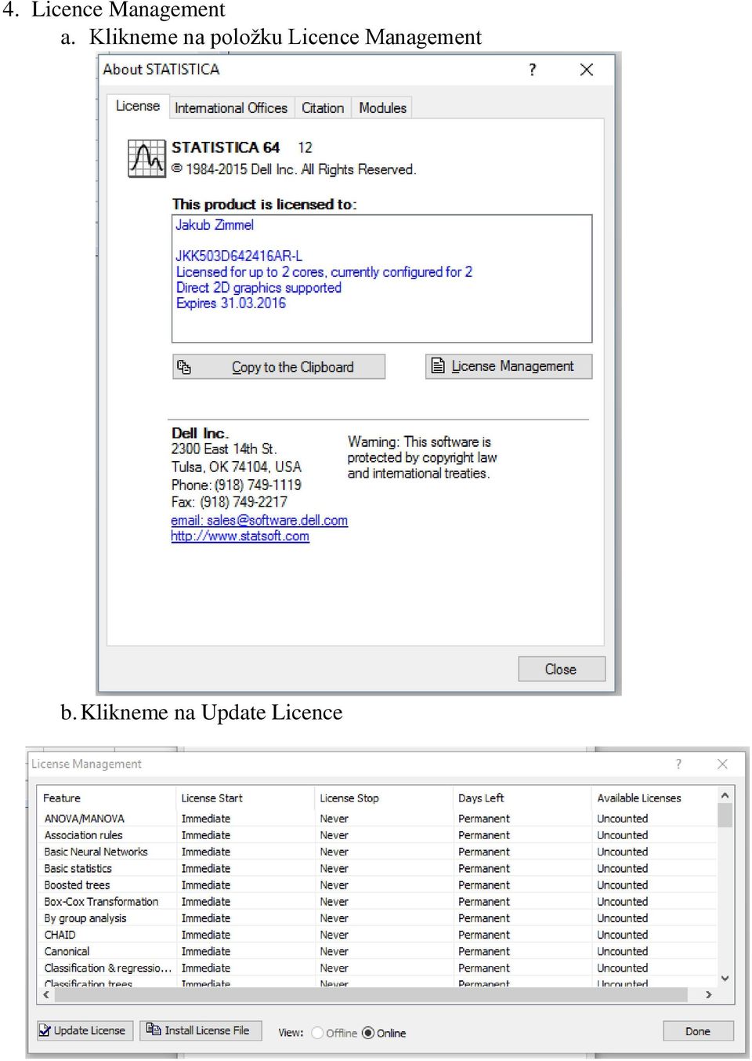Select the Classification & regressio... feature row
Screen dimensions: 752x1061
[x=378, y=968]
